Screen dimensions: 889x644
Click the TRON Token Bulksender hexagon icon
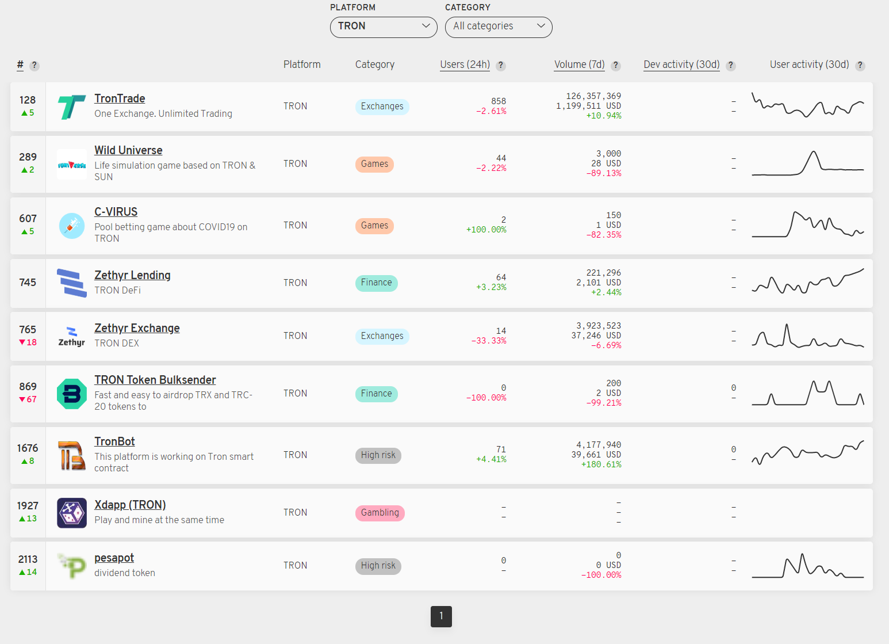(71, 394)
